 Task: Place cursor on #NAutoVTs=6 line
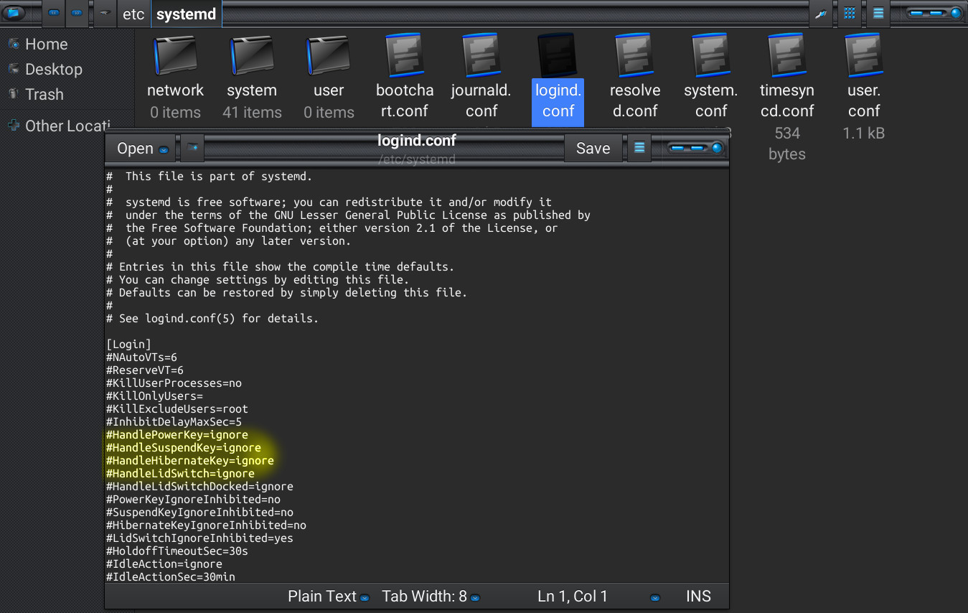(x=141, y=357)
